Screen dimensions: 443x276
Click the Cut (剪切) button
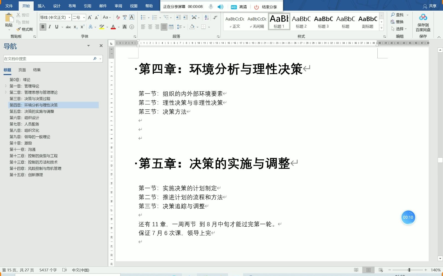point(23,15)
